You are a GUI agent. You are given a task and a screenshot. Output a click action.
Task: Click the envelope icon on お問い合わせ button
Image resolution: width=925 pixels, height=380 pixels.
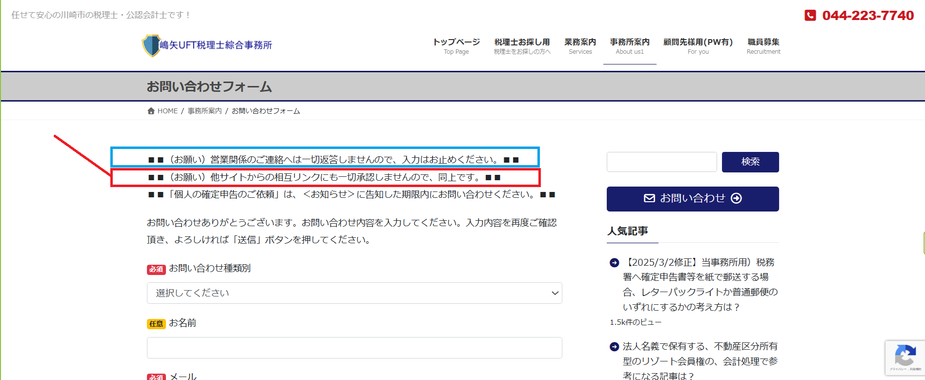[x=649, y=198]
